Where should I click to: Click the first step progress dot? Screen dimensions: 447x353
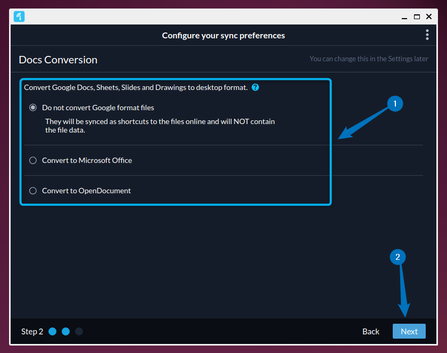[x=52, y=331]
